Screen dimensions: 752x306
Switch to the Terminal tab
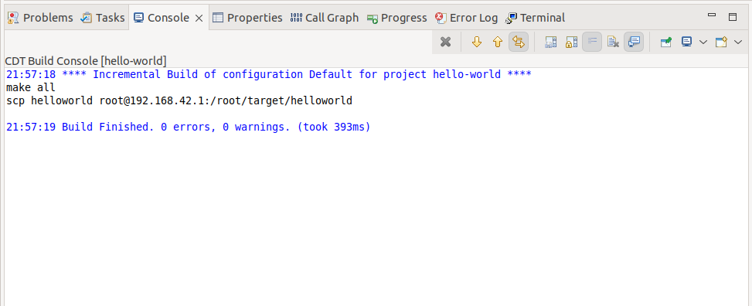(x=535, y=18)
